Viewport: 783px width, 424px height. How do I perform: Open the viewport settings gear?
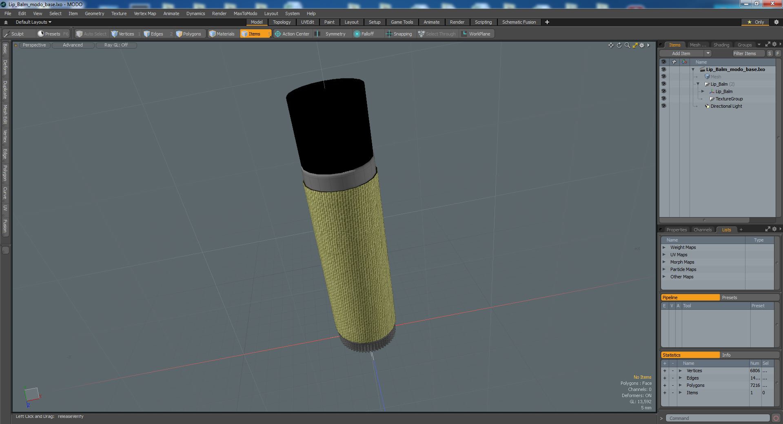(x=642, y=45)
